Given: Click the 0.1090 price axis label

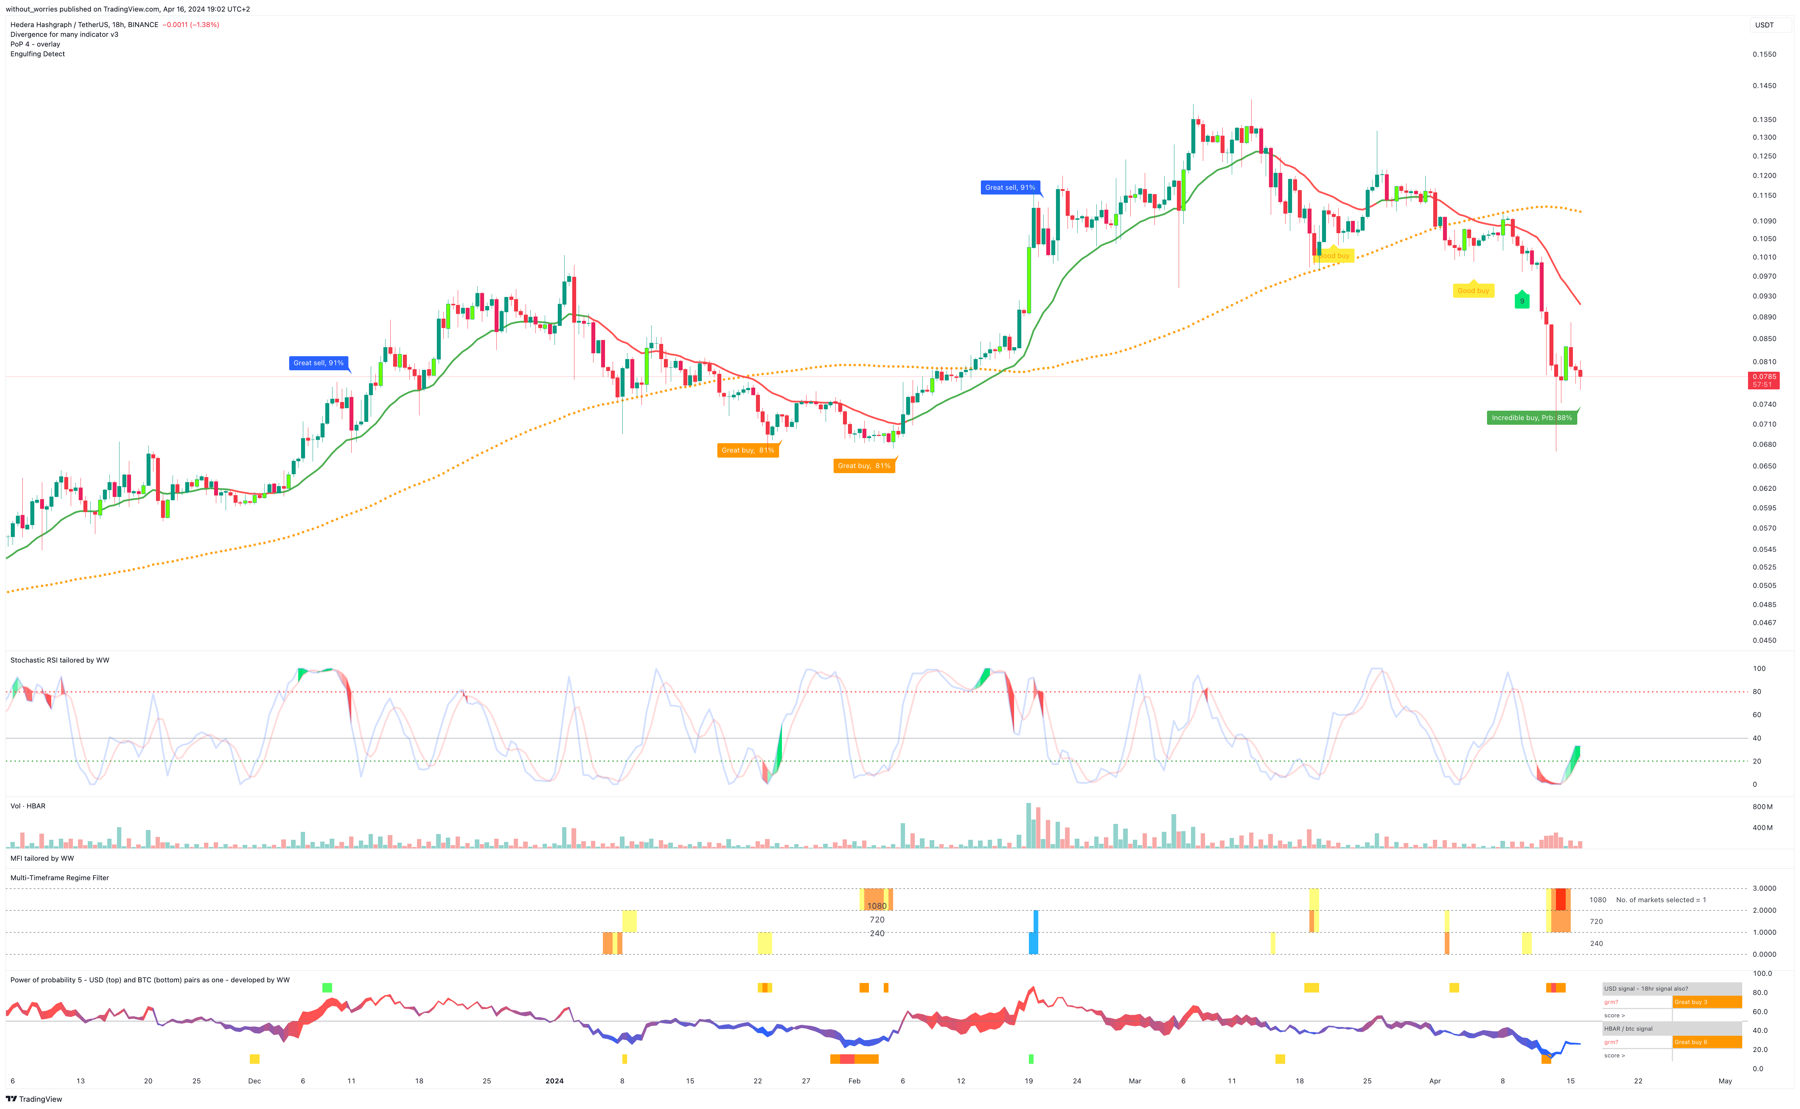Looking at the screenshot, I should 1765,221.
